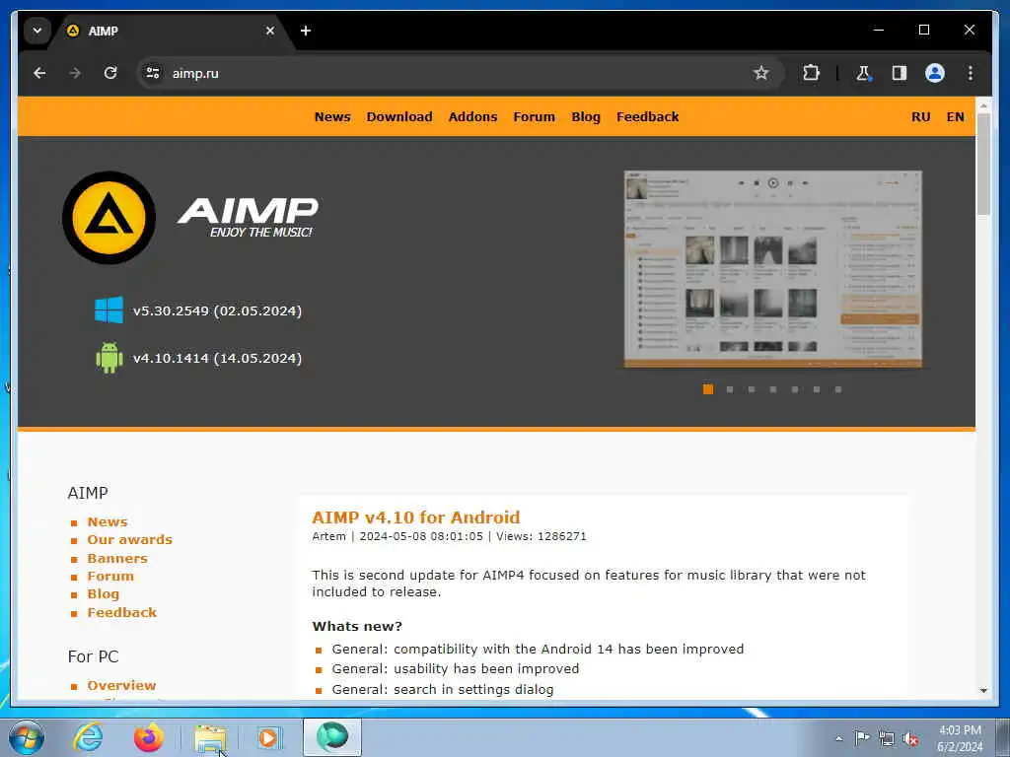Click the scrollbar down arrow
Image resolution: width=1010 pixels, height=757 pixels.
(x=983, y=691)
